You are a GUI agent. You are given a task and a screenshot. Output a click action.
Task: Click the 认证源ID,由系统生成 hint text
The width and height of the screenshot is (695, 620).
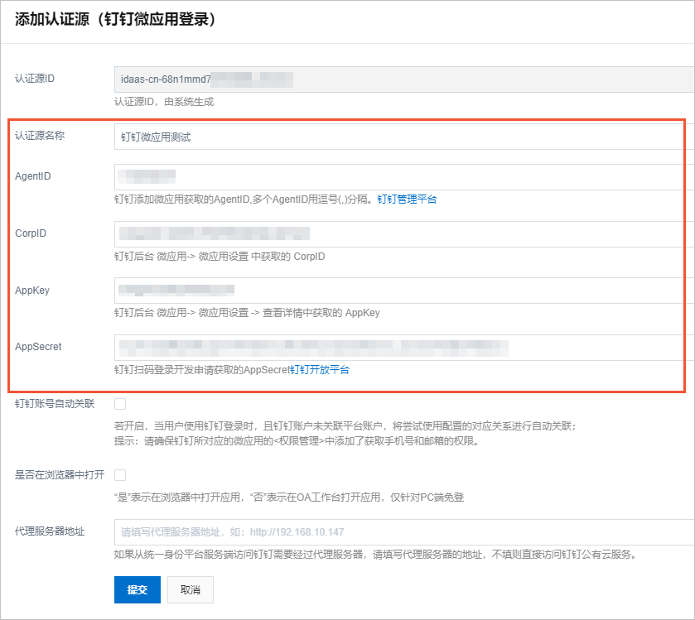(x=164, y=102)
